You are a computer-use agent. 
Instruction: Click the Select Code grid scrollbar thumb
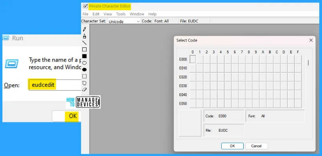308,62
